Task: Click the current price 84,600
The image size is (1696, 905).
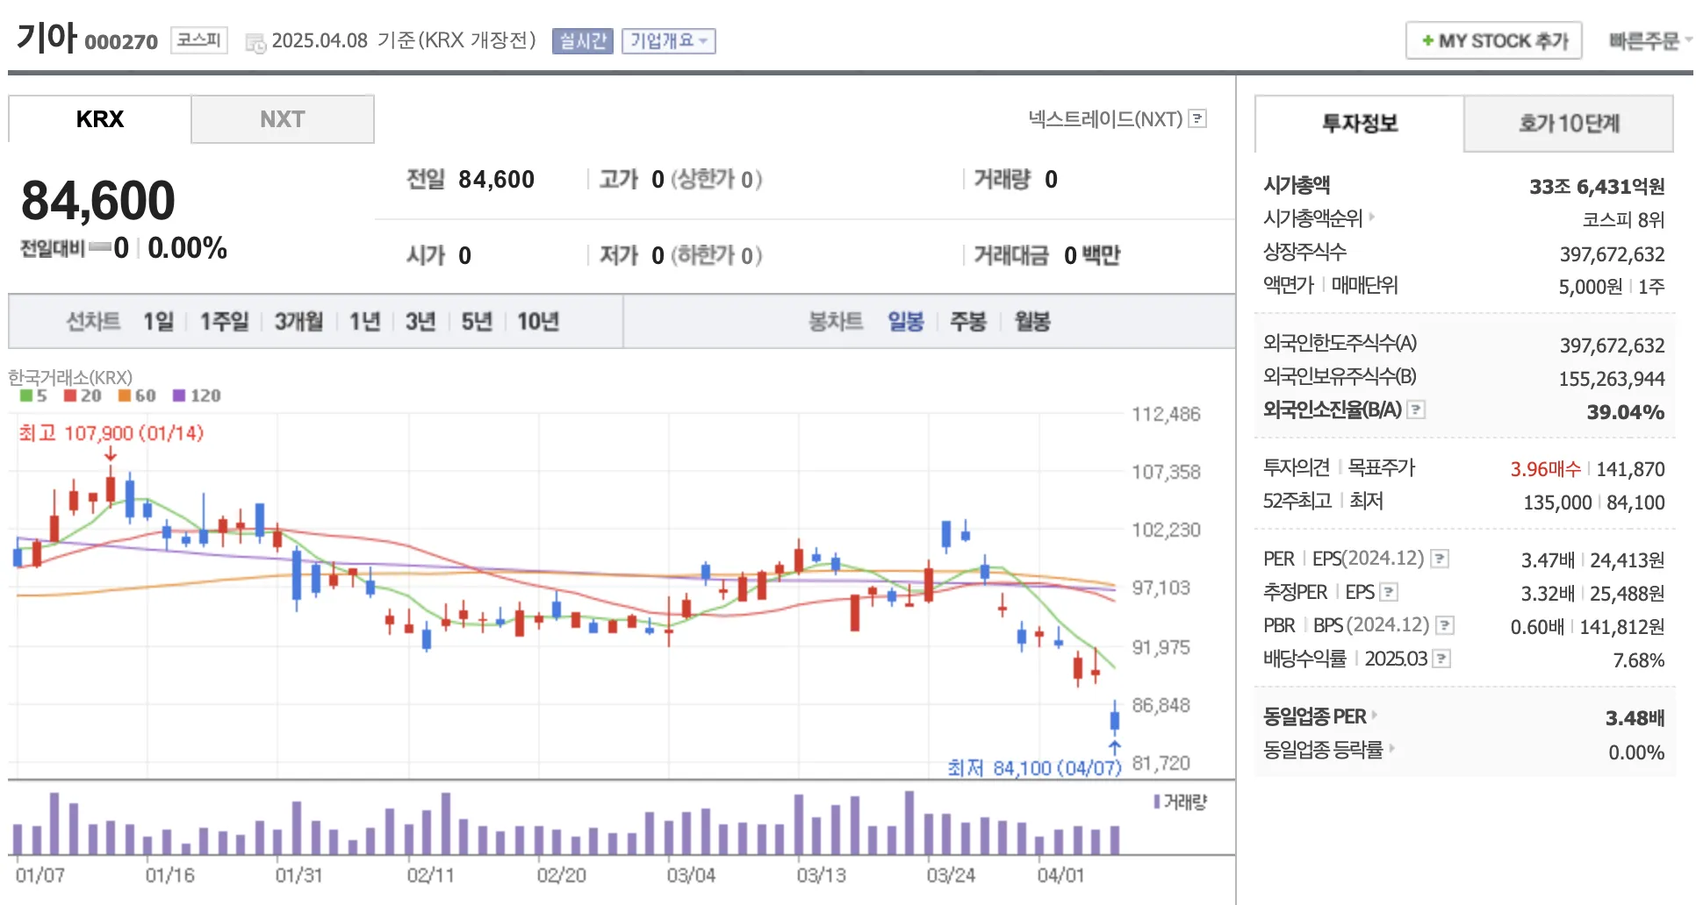Action: 97,200
